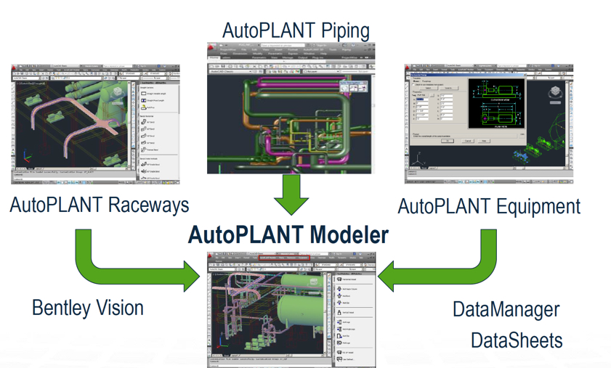Click the pump dimension preview in the Equipment dialog
Image resolution: width=611 pixels, height=368 pixels.
[x=496, y=103]
